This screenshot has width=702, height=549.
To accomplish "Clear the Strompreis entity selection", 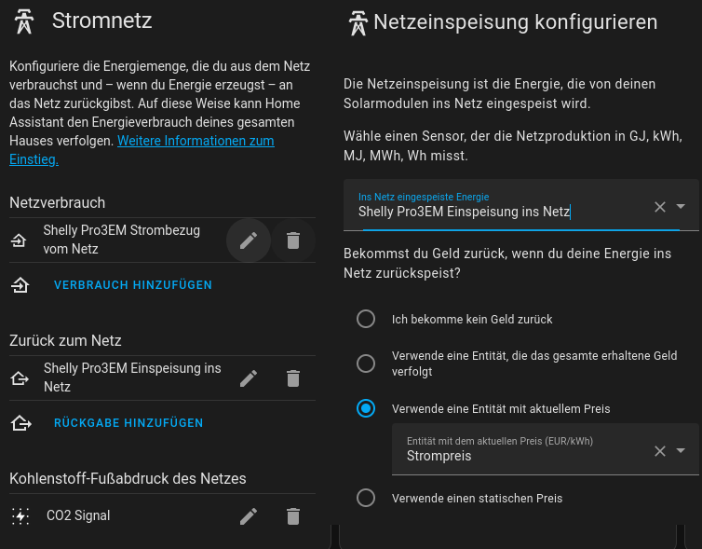I will pyautogui.click(x=660, y=451).
